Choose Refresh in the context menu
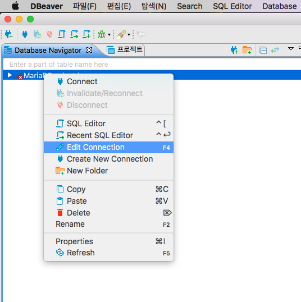The width and height of the screenshot is (301, 302). click(x=109, y=253)
